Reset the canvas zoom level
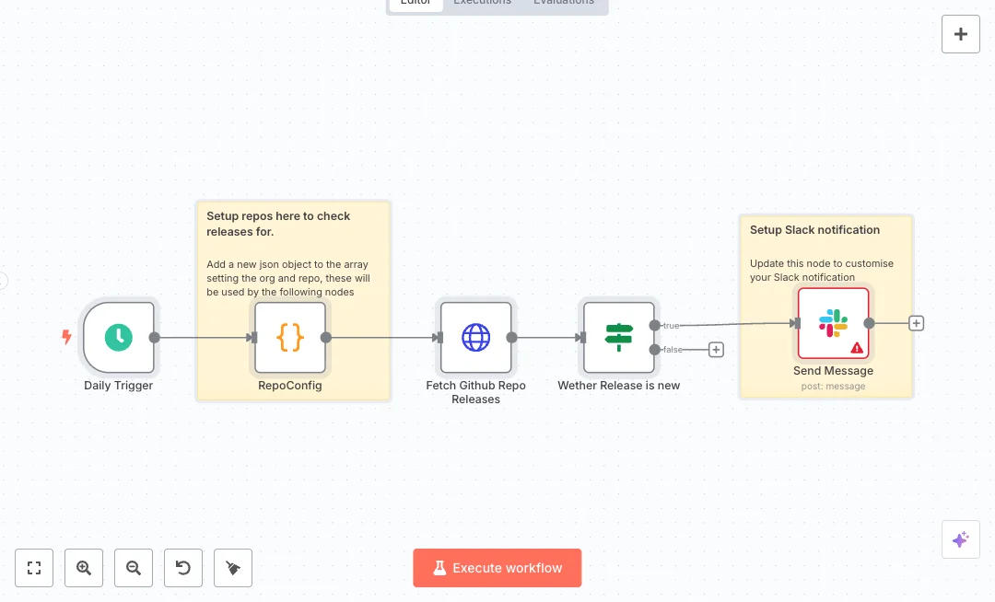 coord(183,568)
